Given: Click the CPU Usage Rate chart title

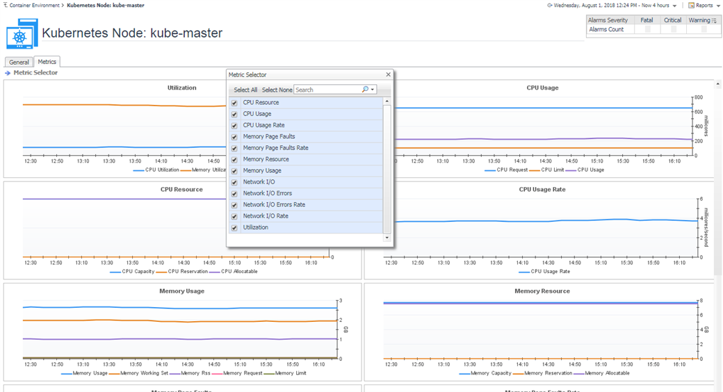Looking at the screenshot, I should pos(542,189).
